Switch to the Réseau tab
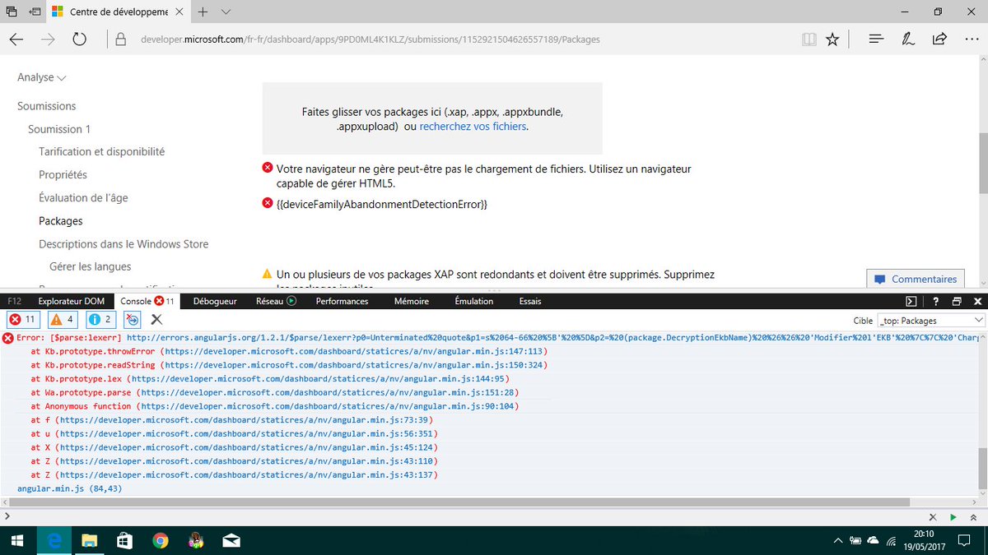988x555 pixels. pyautogui.click(x=276, y=301)
